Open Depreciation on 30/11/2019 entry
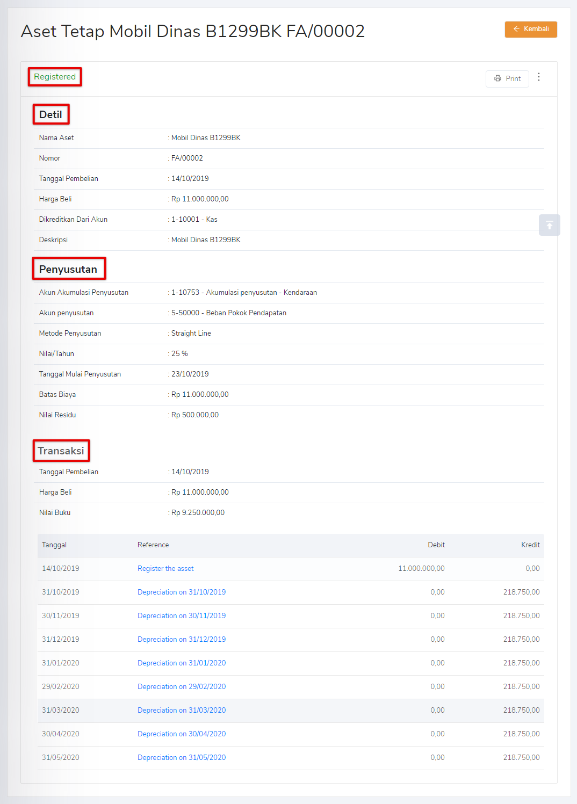This screenshot has height=804, width=577. point(181,615)
